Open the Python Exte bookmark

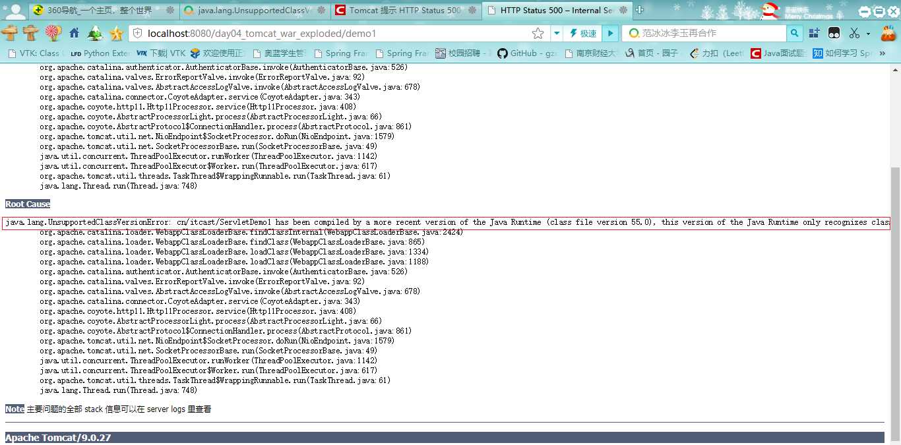[x=100, y=53]
